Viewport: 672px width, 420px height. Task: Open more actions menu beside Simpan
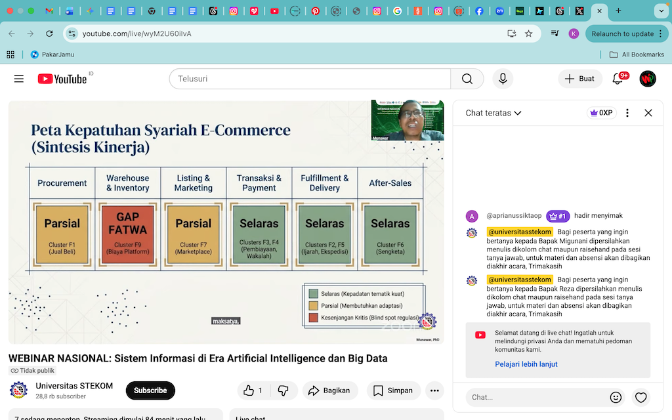tap(434, 390)
